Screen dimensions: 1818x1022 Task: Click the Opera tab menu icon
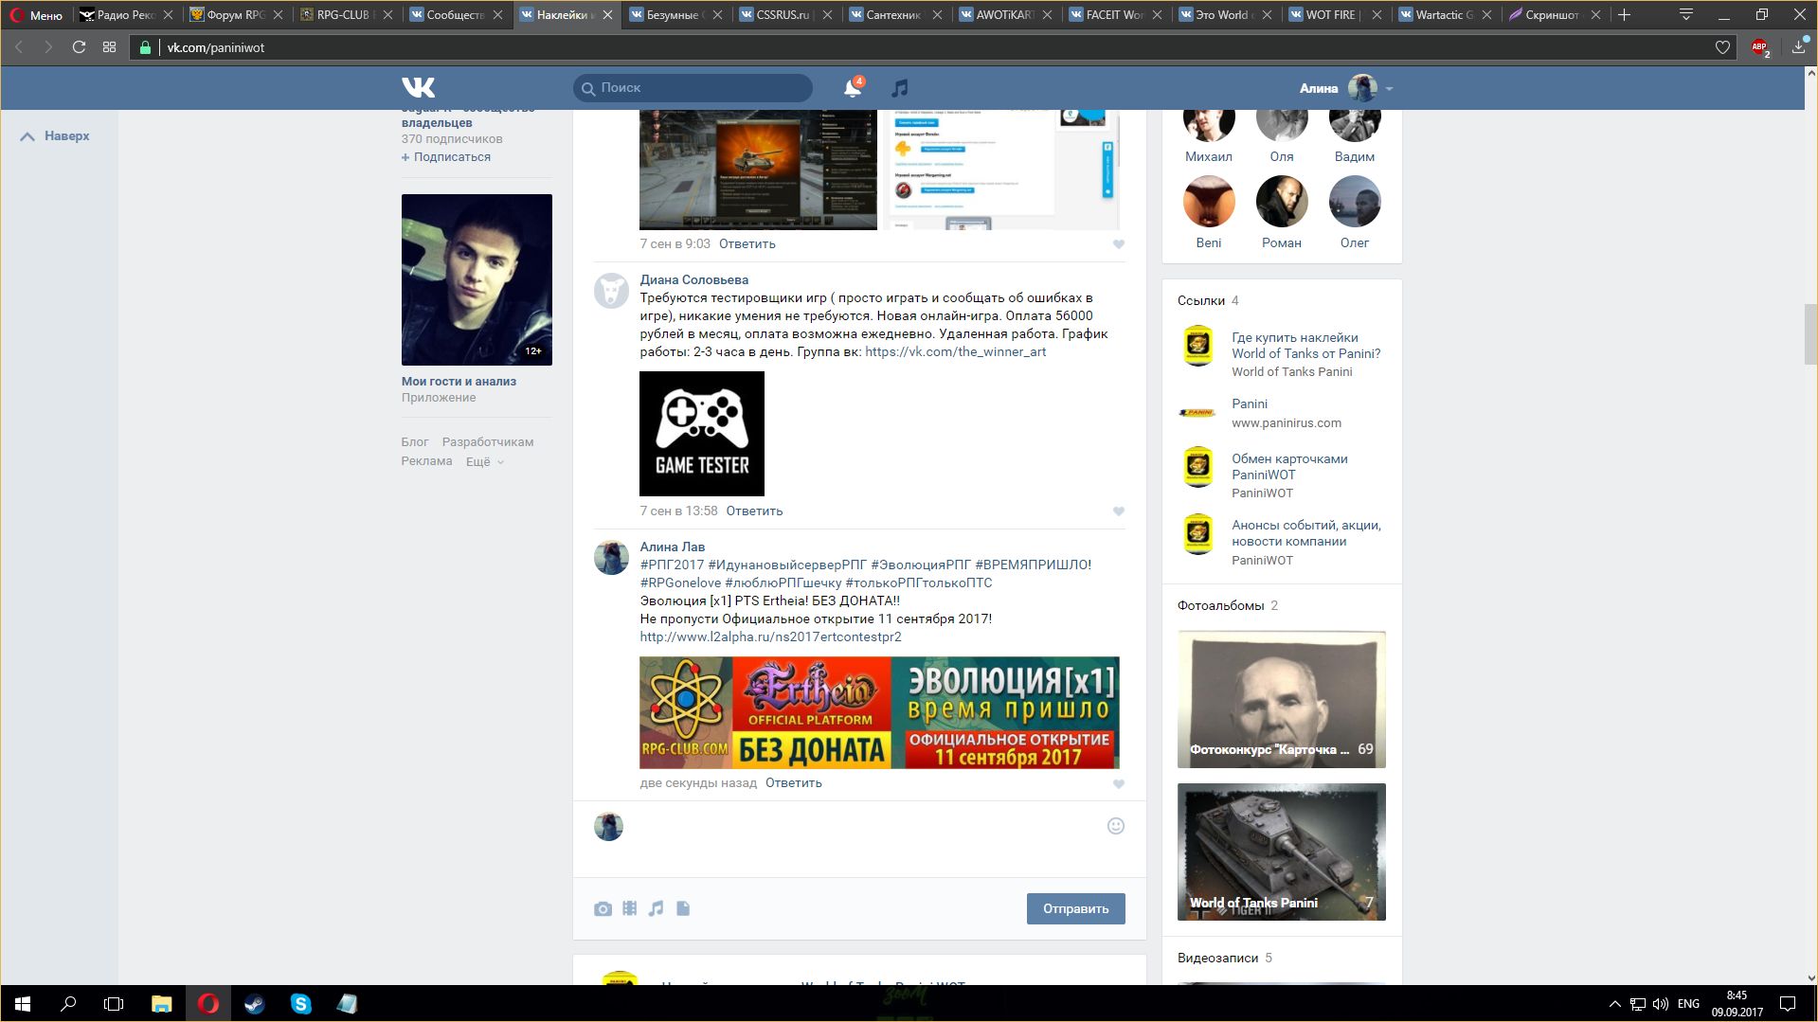pyautogui.click(x=1686, y=14)
